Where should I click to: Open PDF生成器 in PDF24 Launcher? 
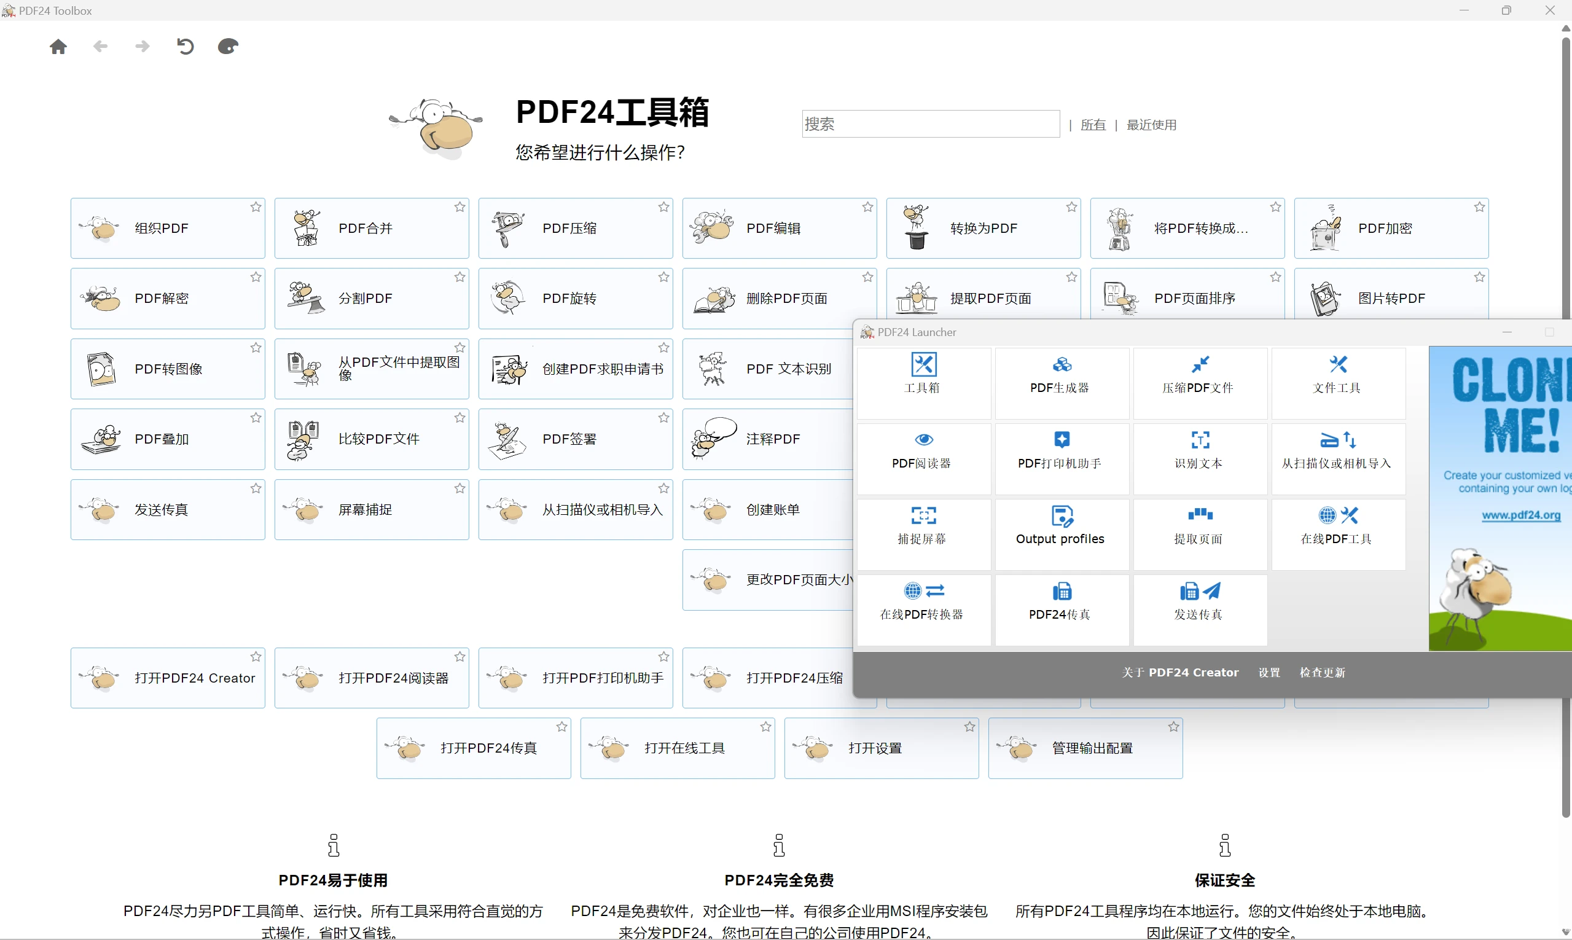[1062, 383]
